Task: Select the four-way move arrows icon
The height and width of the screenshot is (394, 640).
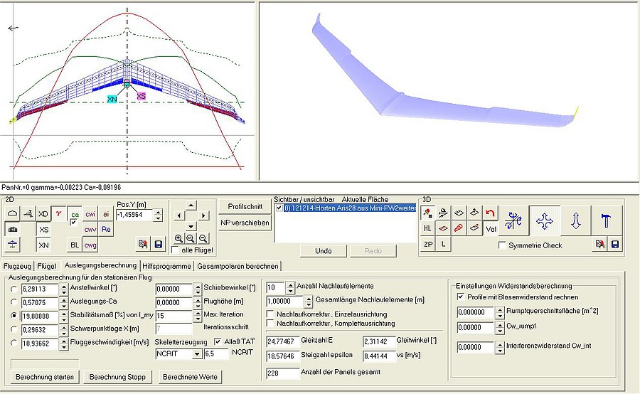Action: (x=545, y=221)
